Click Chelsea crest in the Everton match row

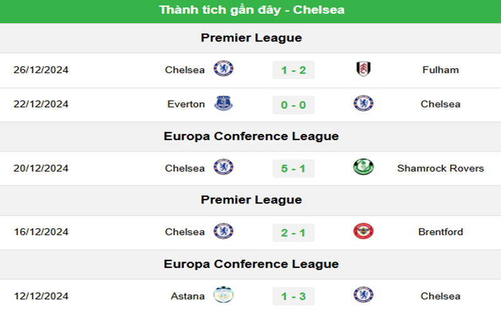[363, 104]
